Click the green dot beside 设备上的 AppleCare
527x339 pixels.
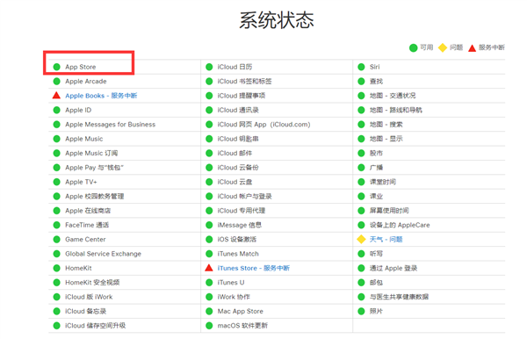point(361,225)
